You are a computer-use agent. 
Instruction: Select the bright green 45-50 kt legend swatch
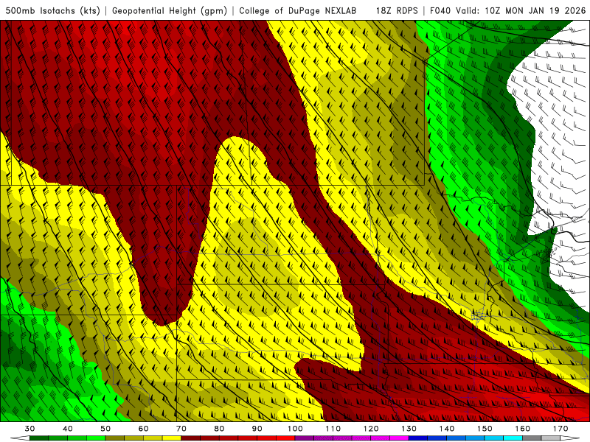point(96,438)
